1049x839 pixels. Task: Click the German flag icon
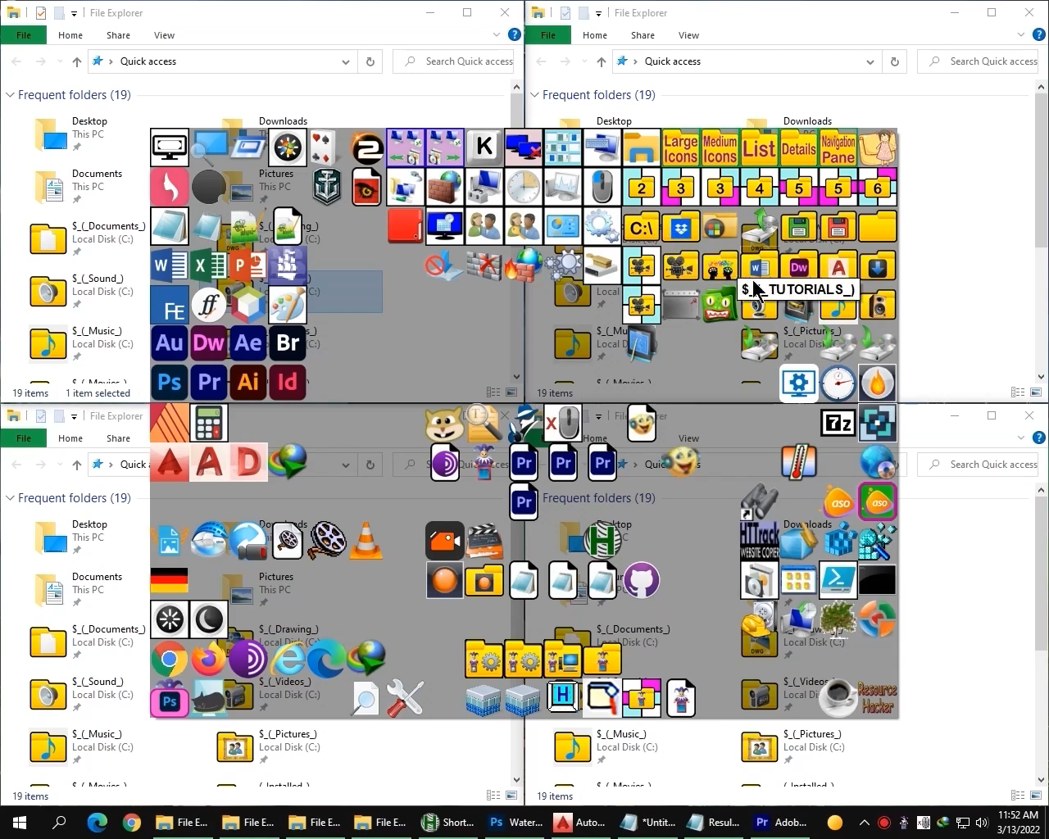(x=170, y=580)
